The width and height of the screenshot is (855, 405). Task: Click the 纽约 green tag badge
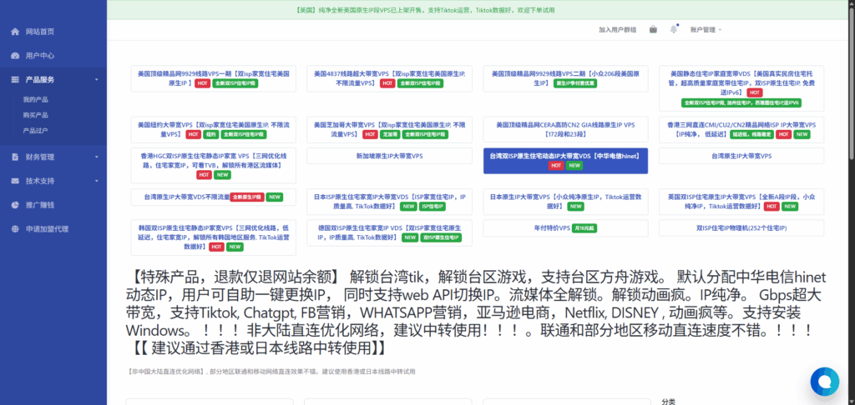[210, 134]
